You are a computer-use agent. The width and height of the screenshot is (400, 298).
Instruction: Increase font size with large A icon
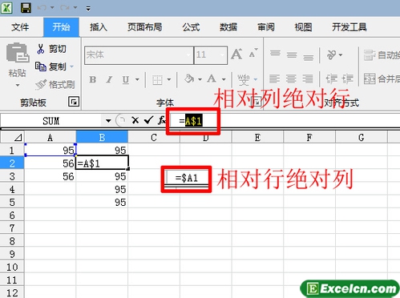[236, 54]
